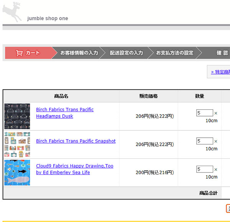
Task: Click the Sea Life whale fabric thumbnail
Action: point(17,173)
